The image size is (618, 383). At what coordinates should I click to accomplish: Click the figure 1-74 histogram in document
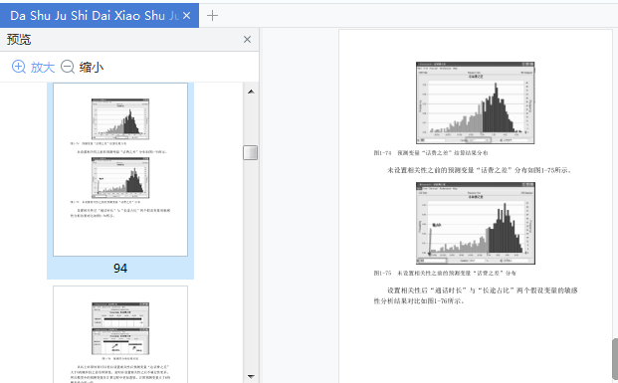476,102
